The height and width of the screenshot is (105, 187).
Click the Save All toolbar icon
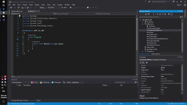click(x=28, y=8)
